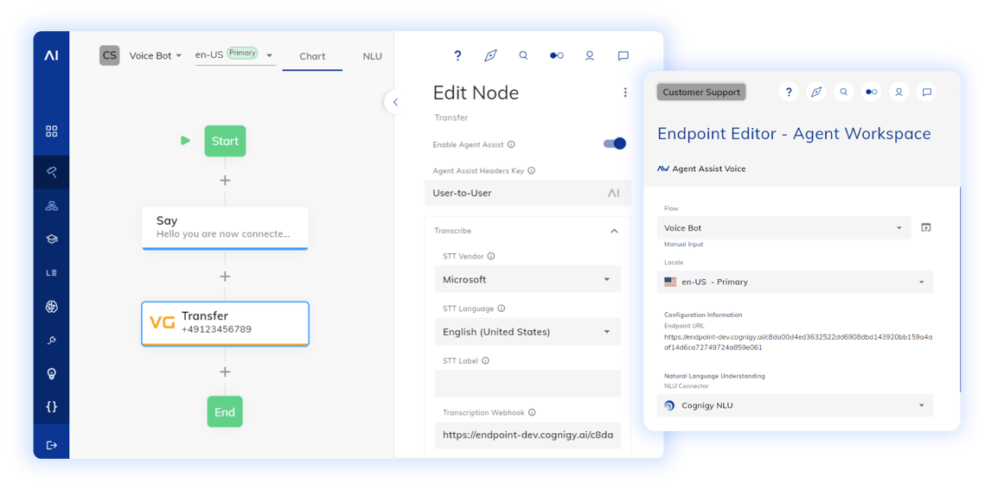The height and width of the screenshot is (490, 991).
Task: Click the help question mark in Edit Node window
Action: click(457, 55)
